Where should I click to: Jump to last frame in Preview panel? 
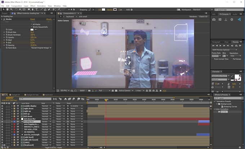click(x=228, y=45)
